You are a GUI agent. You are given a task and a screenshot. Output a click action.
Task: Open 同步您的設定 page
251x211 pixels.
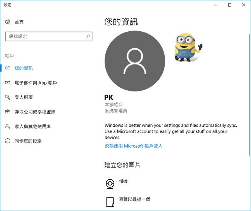pos(28,141)
